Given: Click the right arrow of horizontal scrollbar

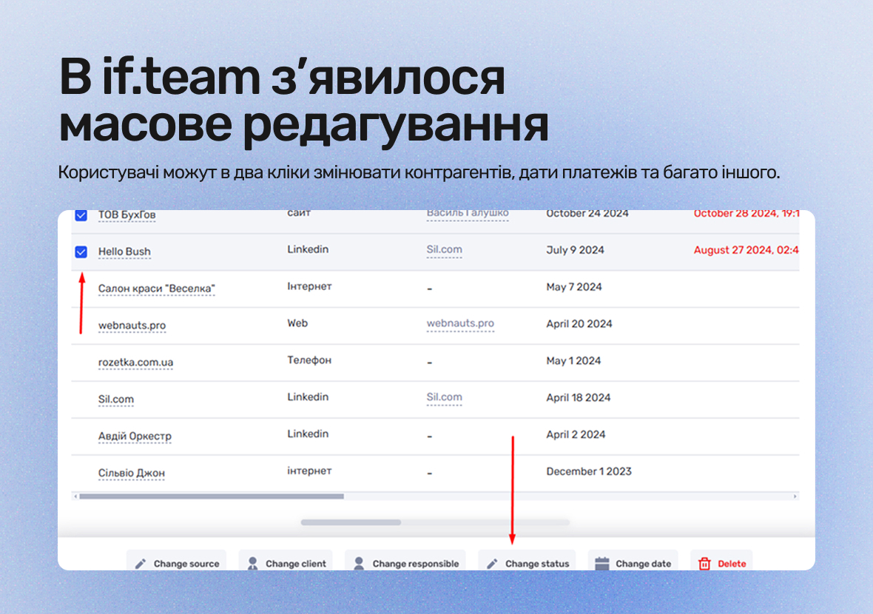Looking at the screenshot, I should 795,496.
